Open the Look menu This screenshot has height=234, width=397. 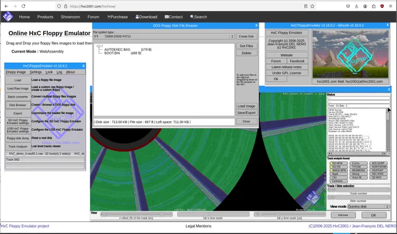[49, 72]
